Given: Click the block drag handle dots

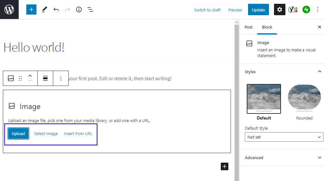Looking at the screenshot, I should [20, 78].
